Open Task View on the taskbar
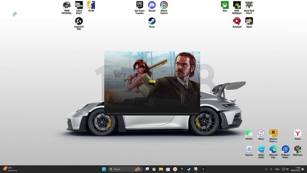Screen dimensions: 307x173 point(147,169)
